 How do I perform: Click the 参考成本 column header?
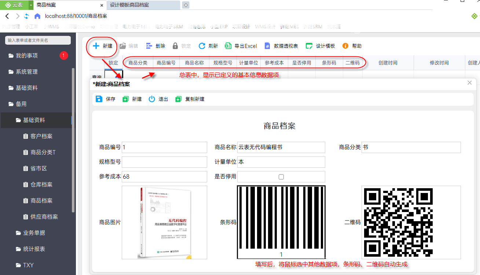click(274, 63)
